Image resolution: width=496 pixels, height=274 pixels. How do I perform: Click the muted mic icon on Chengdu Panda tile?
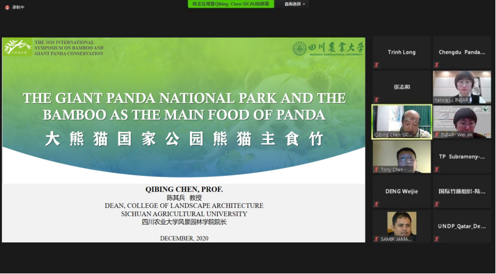436,65
